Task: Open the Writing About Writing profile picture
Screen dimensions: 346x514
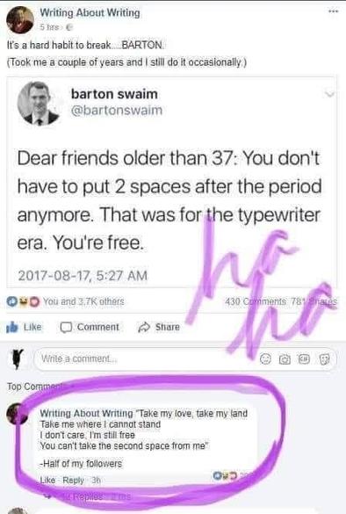Action: click(20, 20)
